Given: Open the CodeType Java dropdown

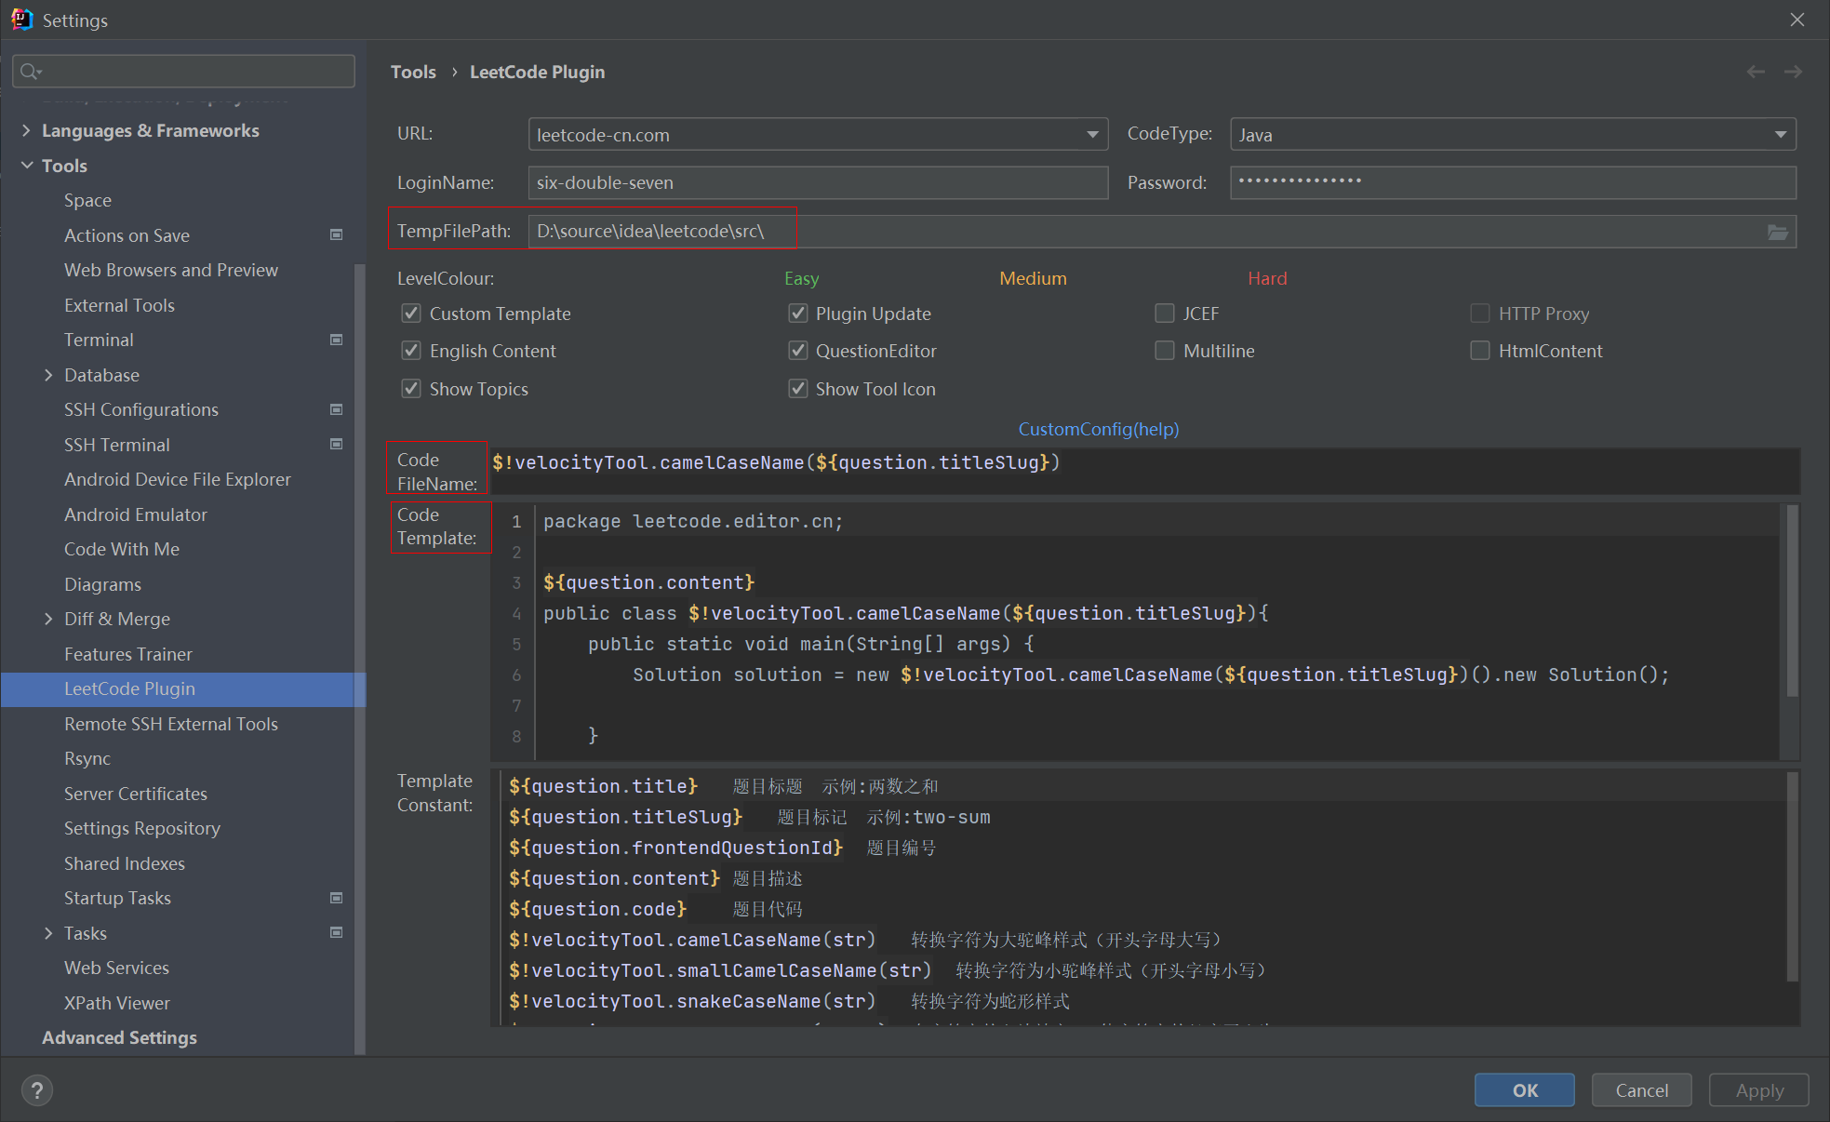Looking at the screenshot, I should tap(1780, 135).
